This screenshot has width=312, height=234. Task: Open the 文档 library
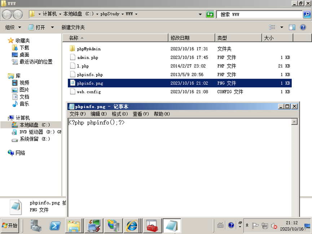point(24,97)
